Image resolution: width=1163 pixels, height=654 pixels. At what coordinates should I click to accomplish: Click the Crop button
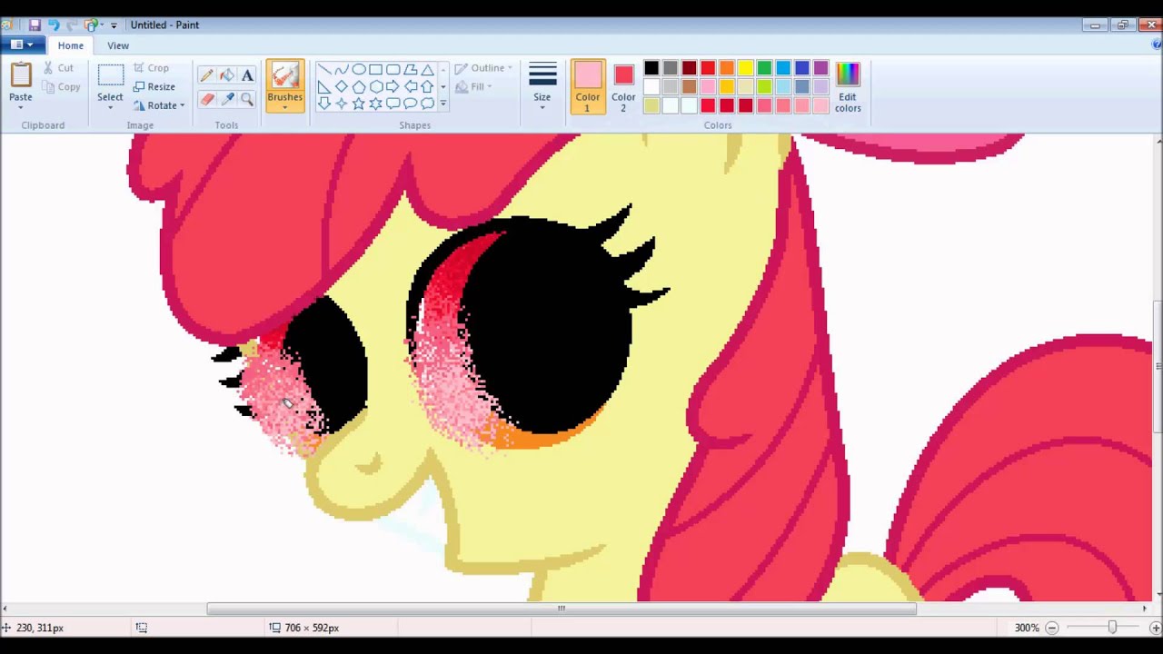pos(151,68)
